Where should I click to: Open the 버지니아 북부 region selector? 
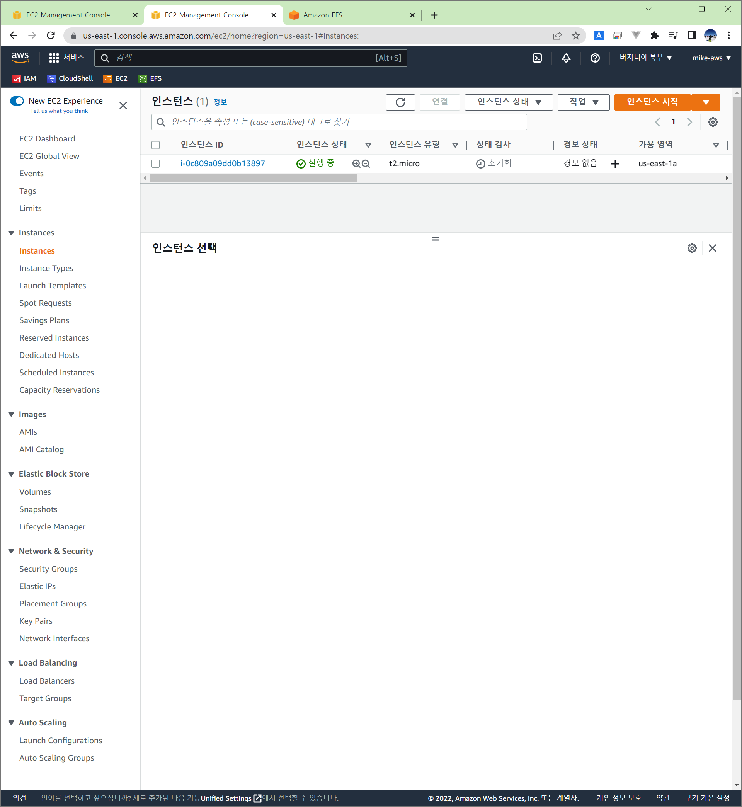pos(645,58)
